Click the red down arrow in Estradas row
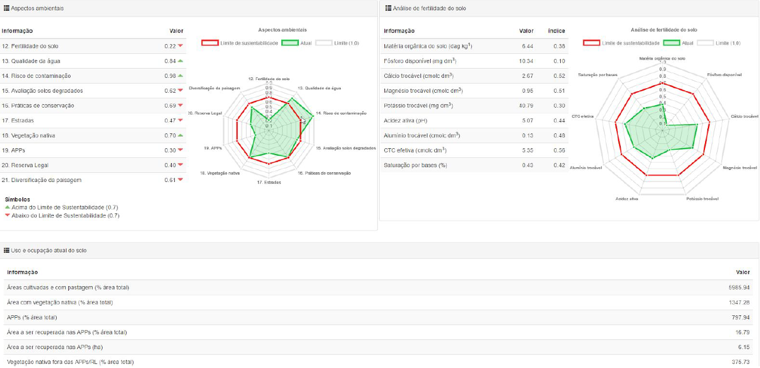 point(180,121)
